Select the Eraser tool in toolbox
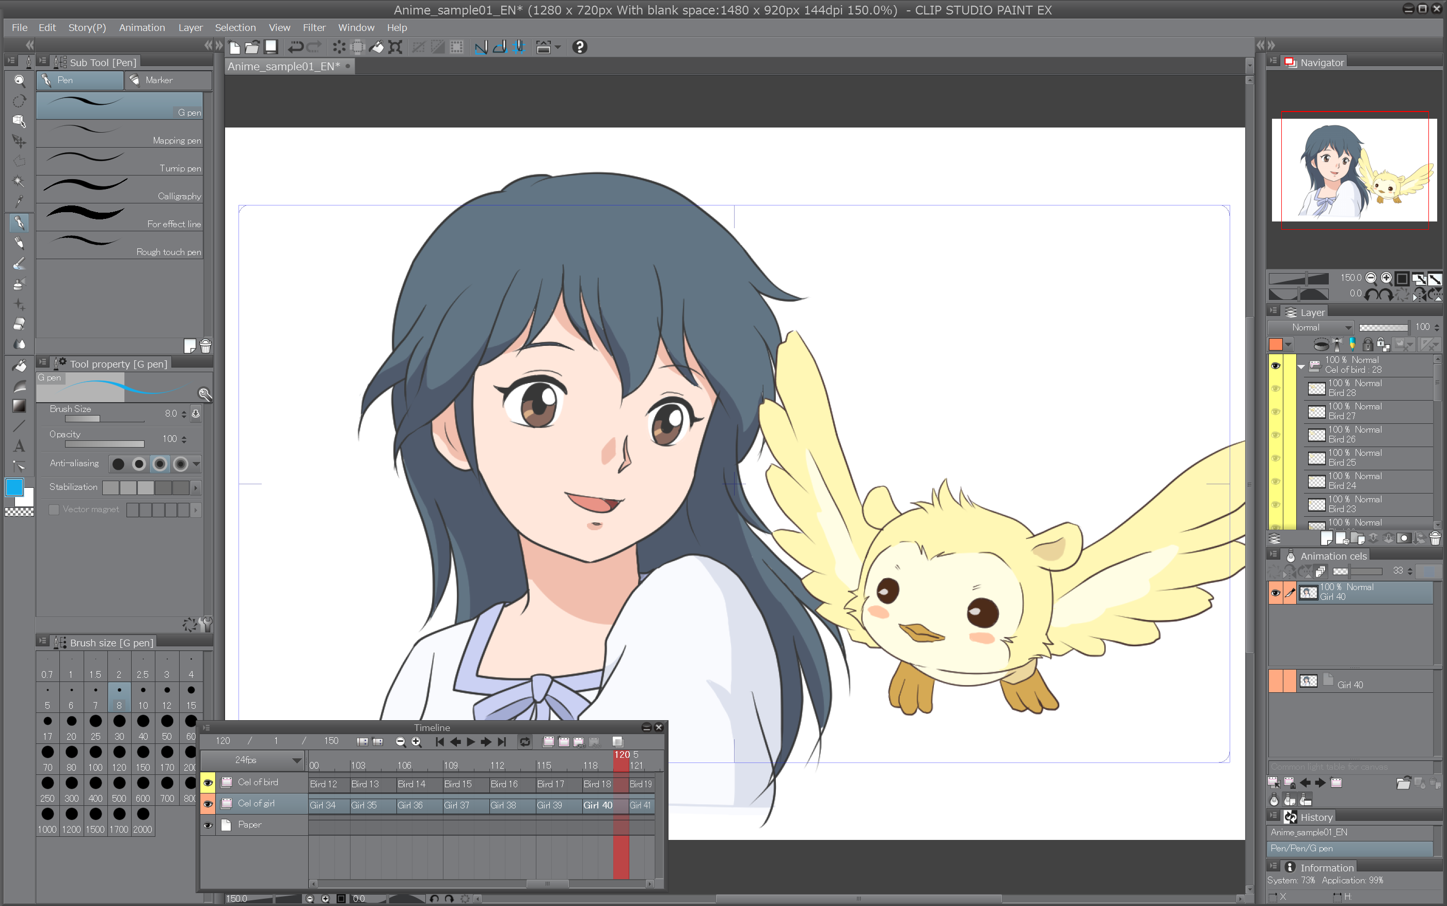The width and height of the screenshot is (1447, 906). pos(19,324)
